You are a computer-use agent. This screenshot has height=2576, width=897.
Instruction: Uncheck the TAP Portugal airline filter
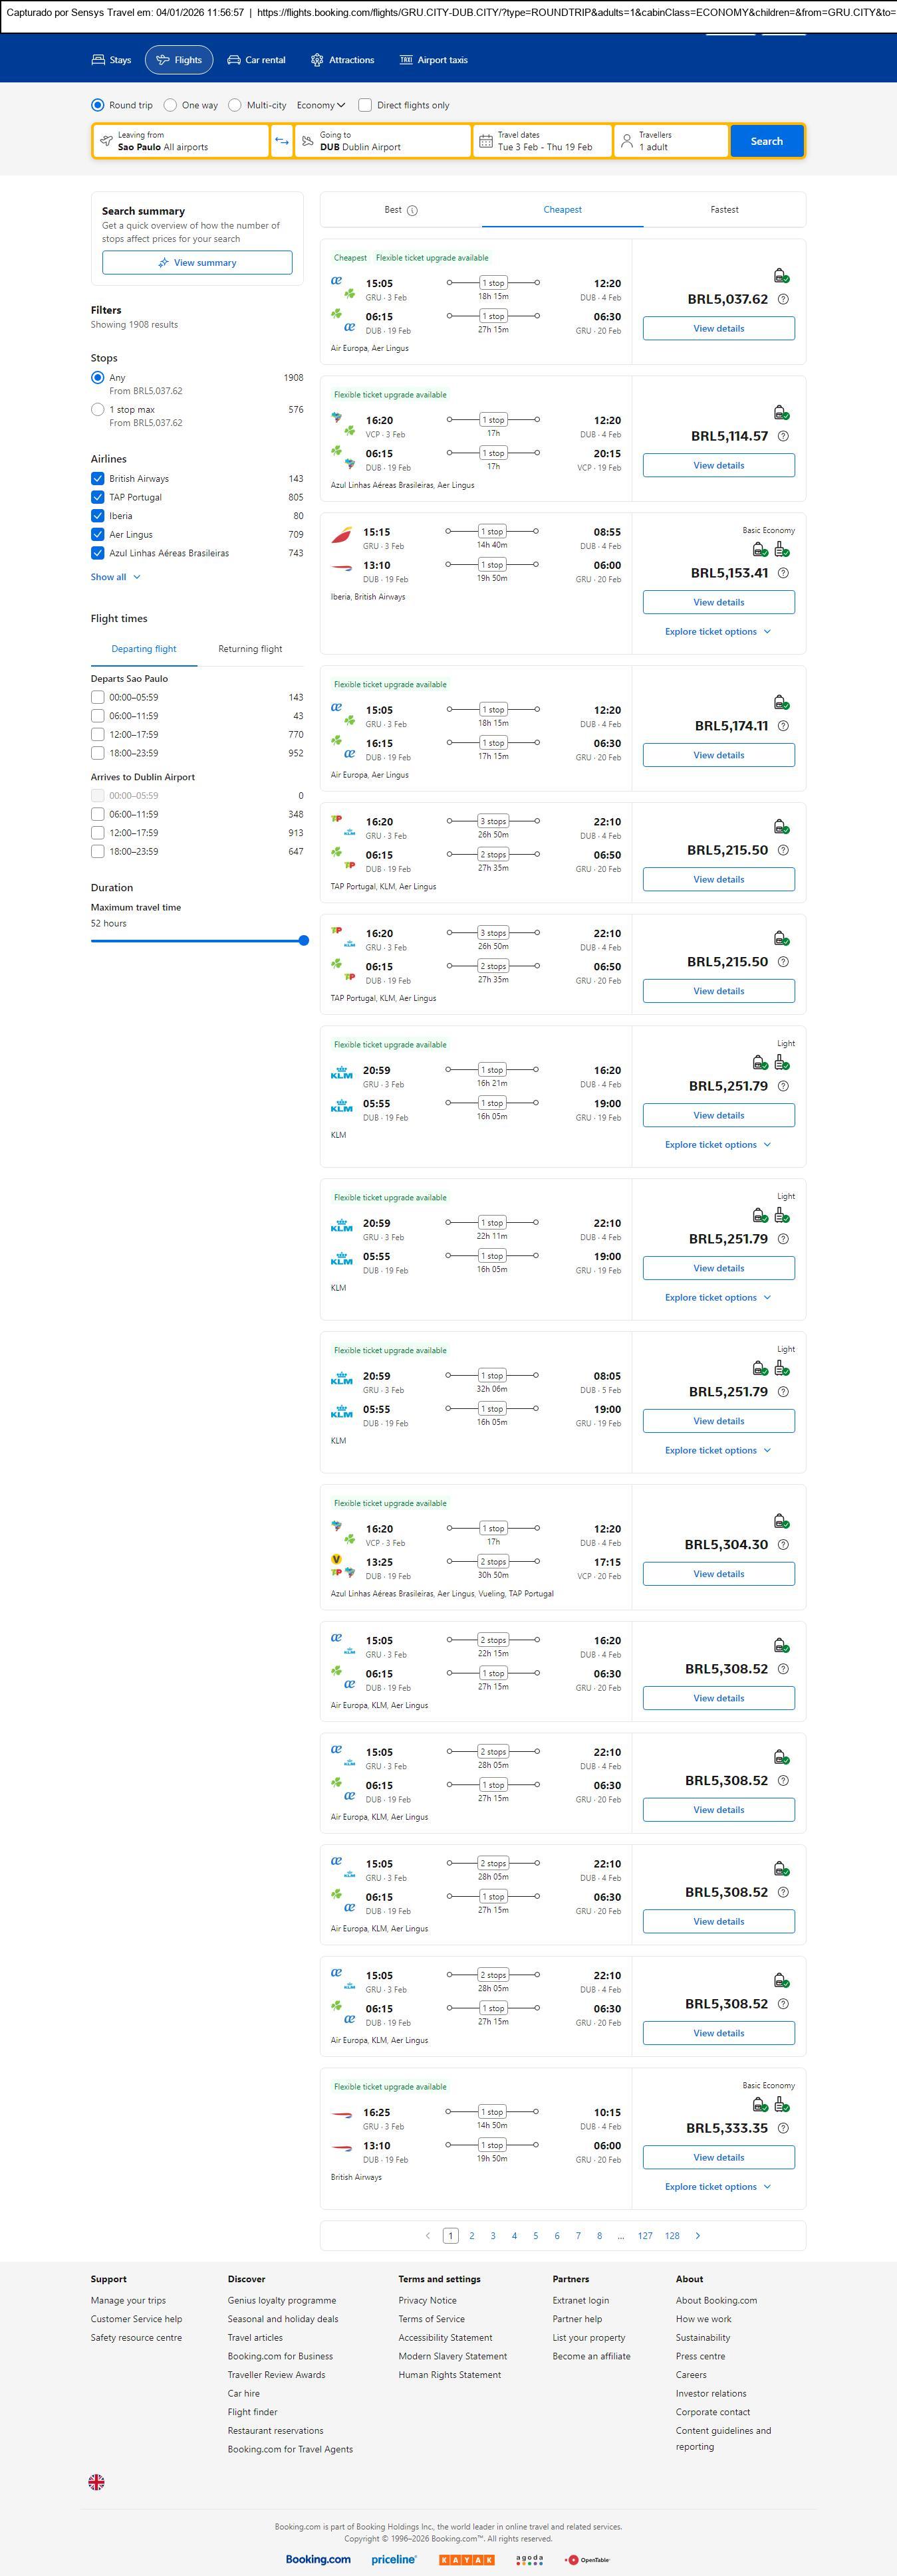(x=98, y=497)
